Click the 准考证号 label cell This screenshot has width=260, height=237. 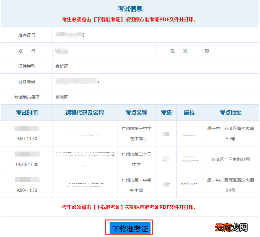point(27,35)
